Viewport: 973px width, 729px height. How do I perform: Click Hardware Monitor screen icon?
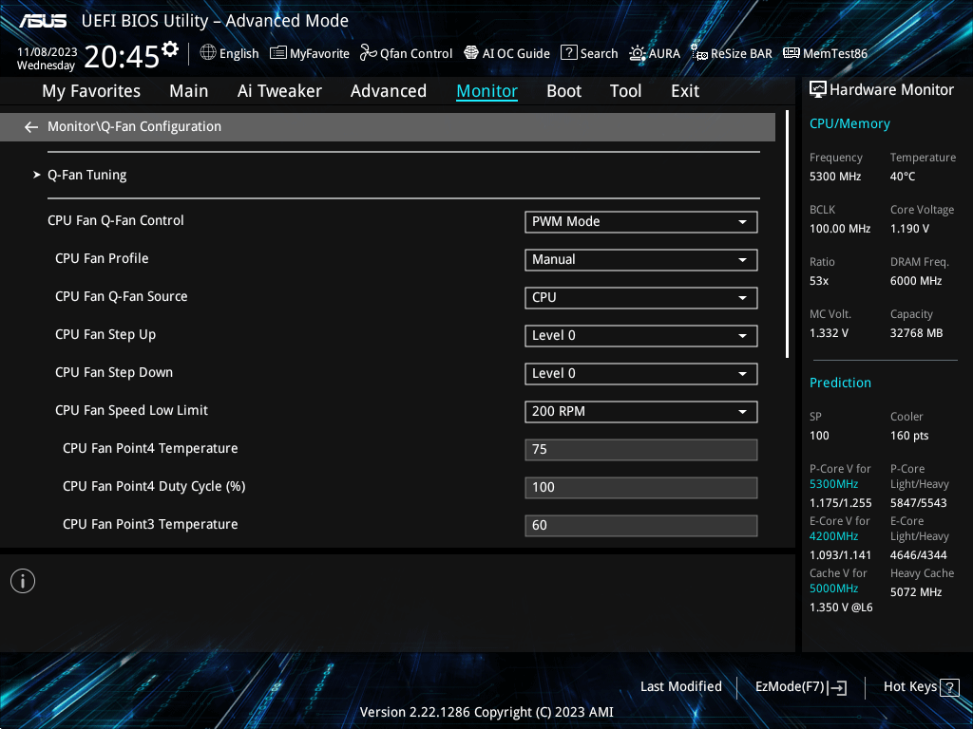[818, 90]
